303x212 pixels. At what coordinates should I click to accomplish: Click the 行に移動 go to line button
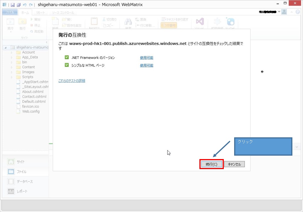point(145,25)
